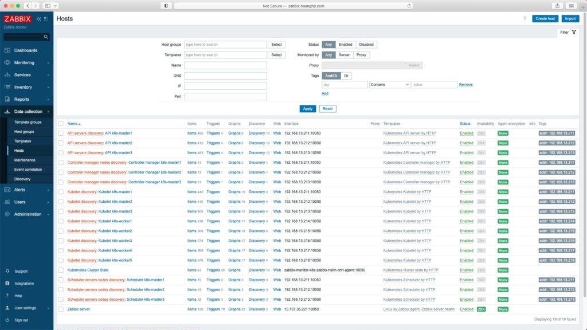The image size is (587, 330).
Task: Click the Zabbix logo
Action: coord(17,19)
